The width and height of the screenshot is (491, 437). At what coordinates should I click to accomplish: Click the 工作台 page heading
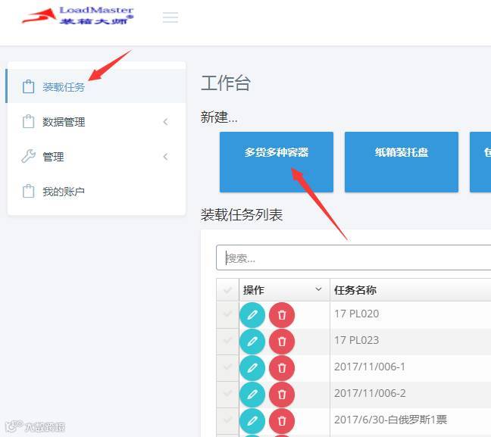pyautogui.click(x=226, y=83)
